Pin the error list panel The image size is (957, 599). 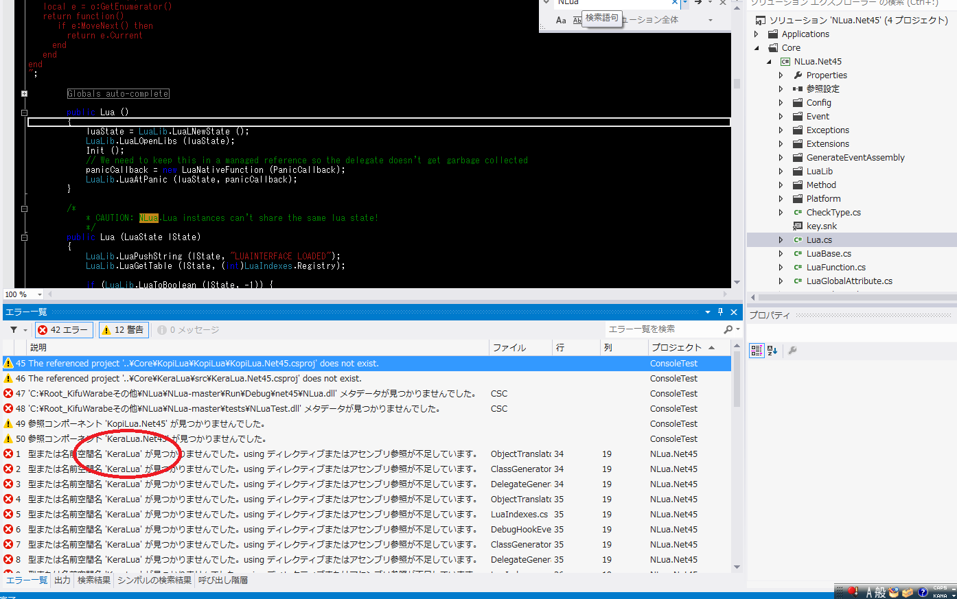click(720, 312)
